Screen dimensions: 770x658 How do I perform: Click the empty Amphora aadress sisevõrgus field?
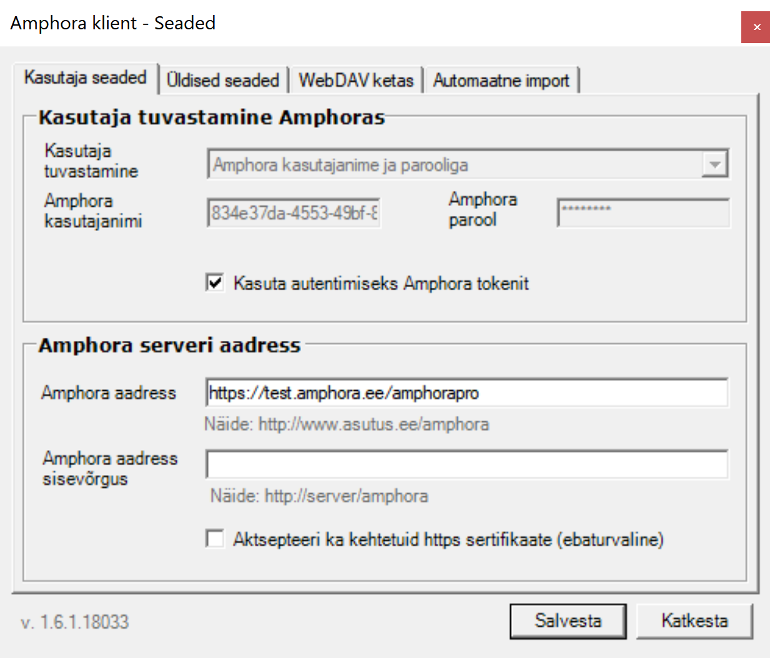pos(466,465)
